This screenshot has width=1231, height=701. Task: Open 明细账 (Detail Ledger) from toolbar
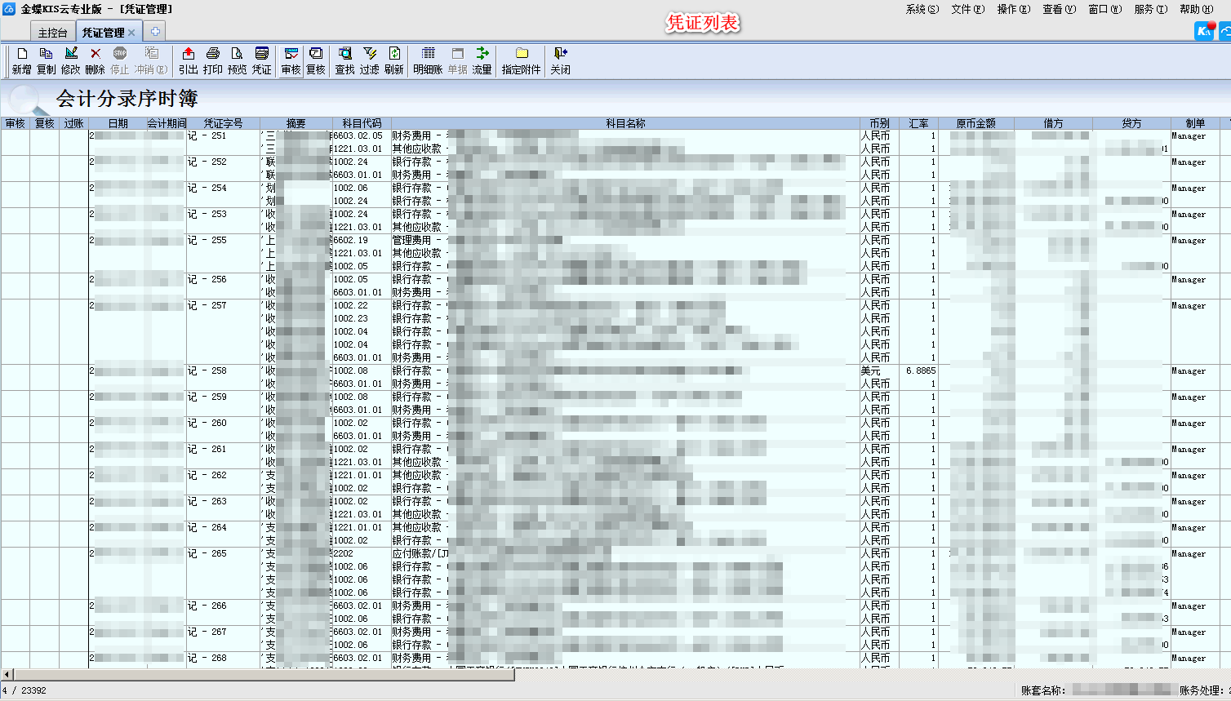click(428, 60)
